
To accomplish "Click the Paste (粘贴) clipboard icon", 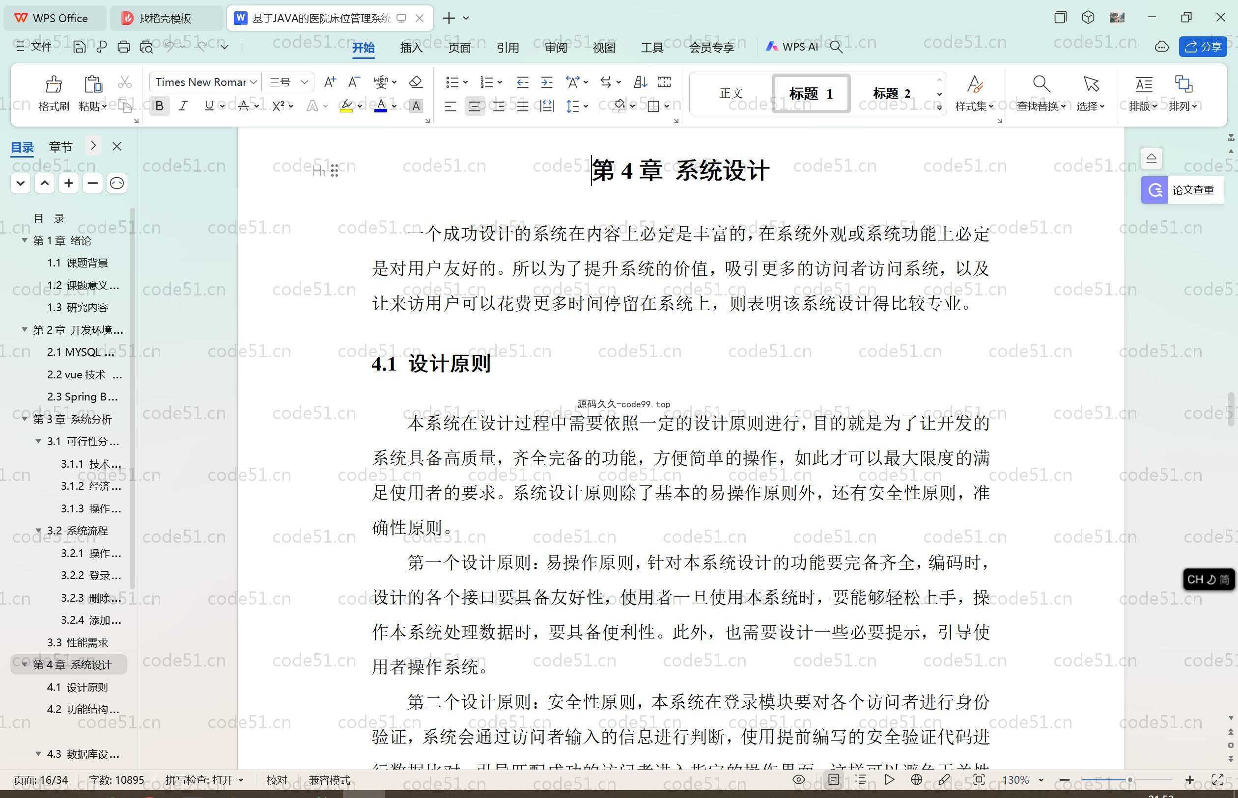I will click(x=93, y=83).
